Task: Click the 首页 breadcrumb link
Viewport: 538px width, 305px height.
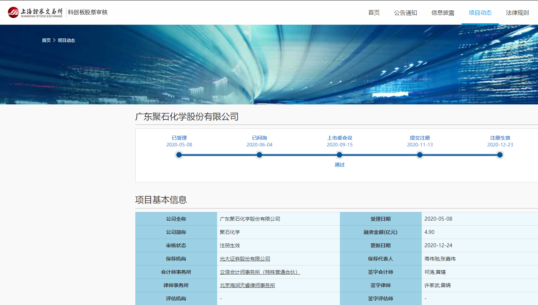Action: pos(46,41)
